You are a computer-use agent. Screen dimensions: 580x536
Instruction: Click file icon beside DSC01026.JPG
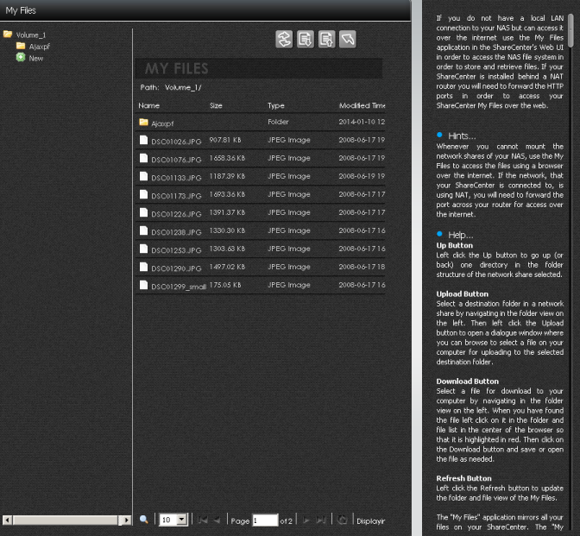[x=143, y=140]
